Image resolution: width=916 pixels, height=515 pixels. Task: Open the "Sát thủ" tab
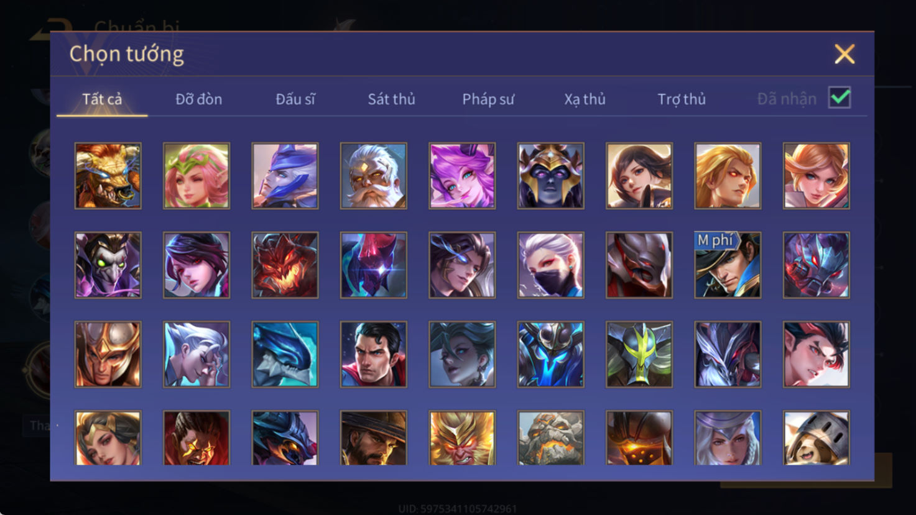tap(391, 99)
